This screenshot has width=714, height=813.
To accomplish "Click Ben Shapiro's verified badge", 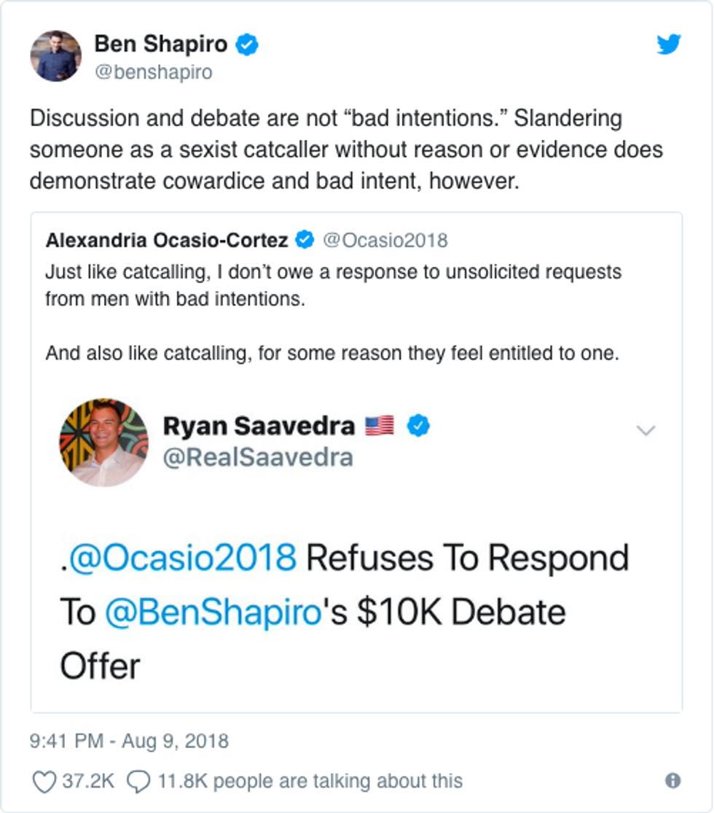I will pyautogui.click(x=248, y=45).
